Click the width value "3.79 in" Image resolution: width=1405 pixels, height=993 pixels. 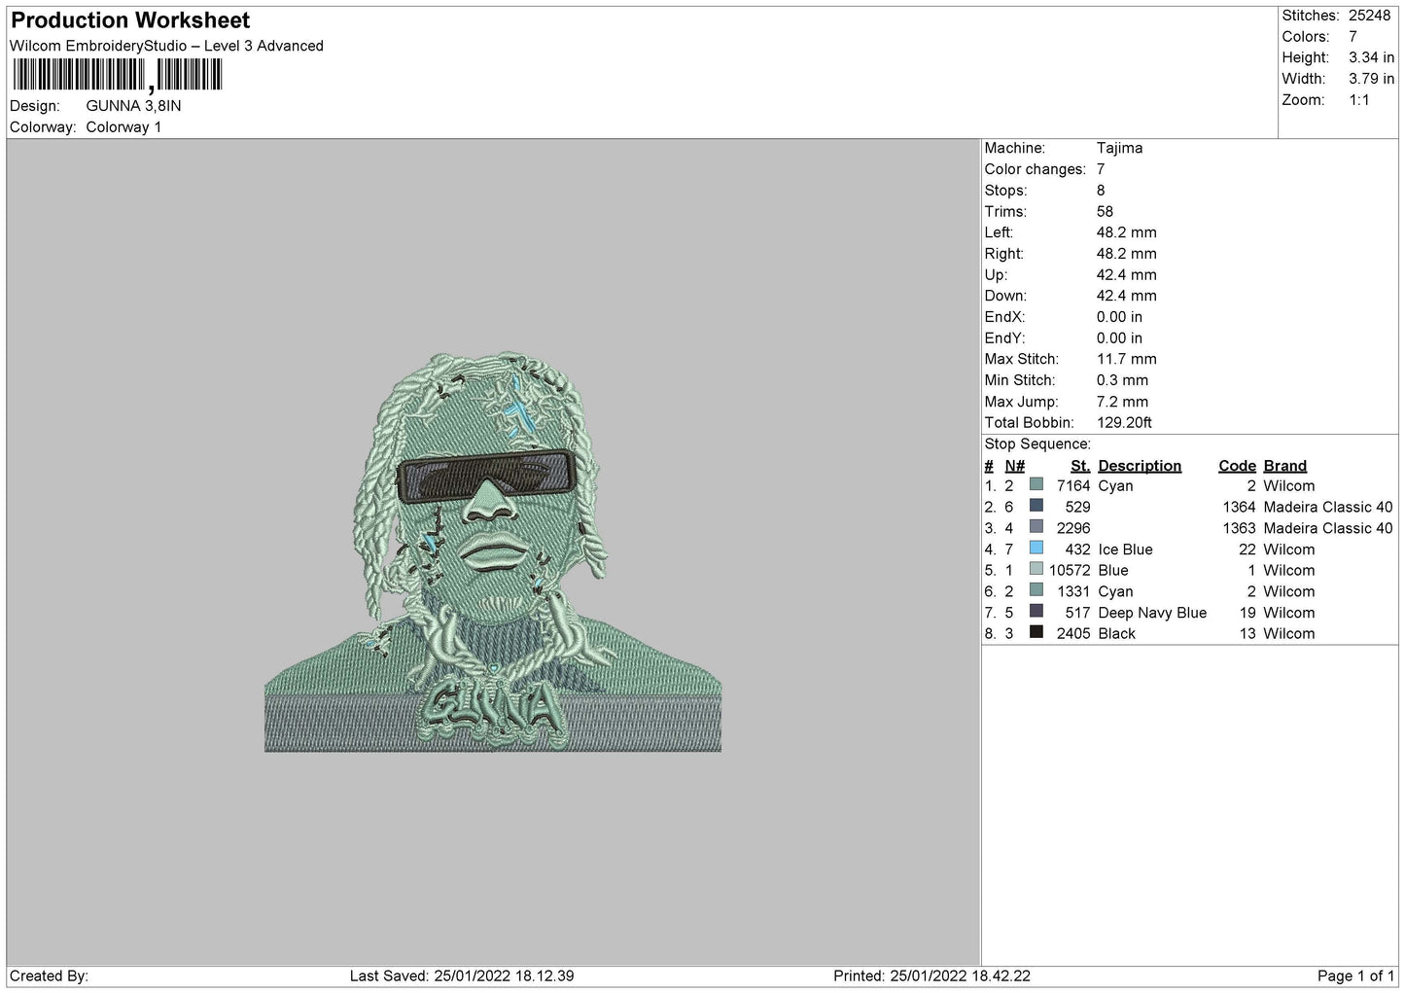tap(1371, 79)
